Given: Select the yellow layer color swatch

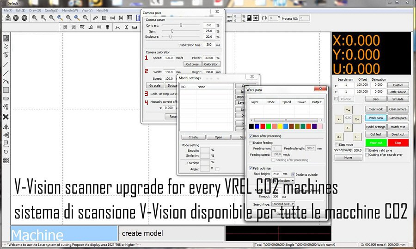Looking at the screenshot, I should [280, 126].
